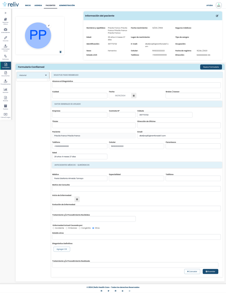Screen dimensions: 226x293
Task: Click the Nuevo Formulario button
Action: tap(211, 67)
